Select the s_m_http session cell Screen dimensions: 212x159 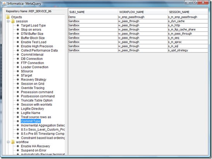(188, 25)
